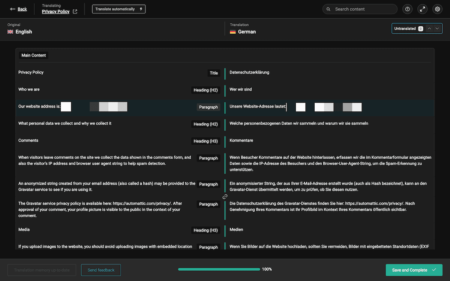
Task: Click 'Welche personenbezogenen Daten wir sammeln' translation
Action: 299,123
